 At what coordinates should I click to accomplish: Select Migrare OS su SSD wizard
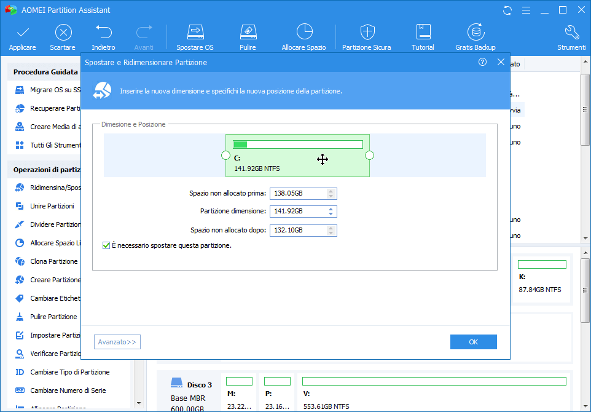[x=47, y=90]
